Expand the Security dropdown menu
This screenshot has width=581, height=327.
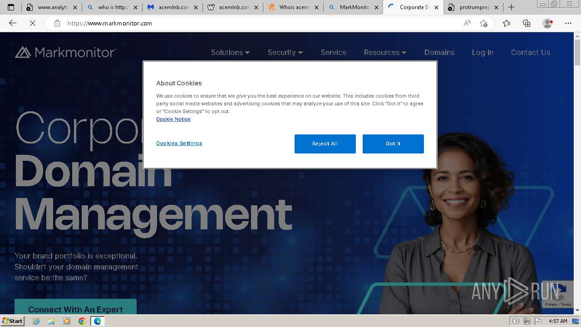tap(285, 52)
